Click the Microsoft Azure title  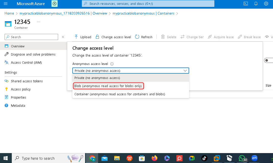[31, 4]
